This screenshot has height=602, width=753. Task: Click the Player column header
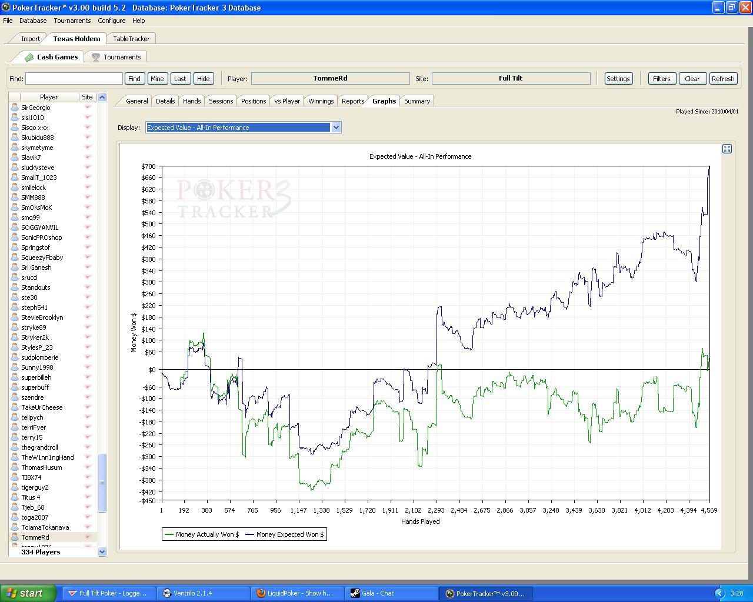click(49, 97)
